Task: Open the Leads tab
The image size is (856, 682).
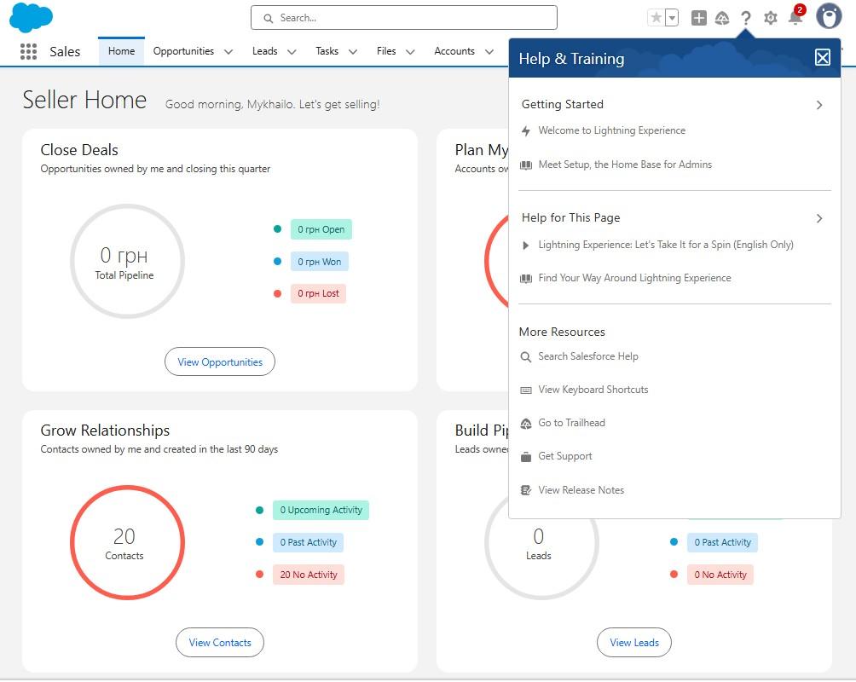Action: click(x=265, y=51)
